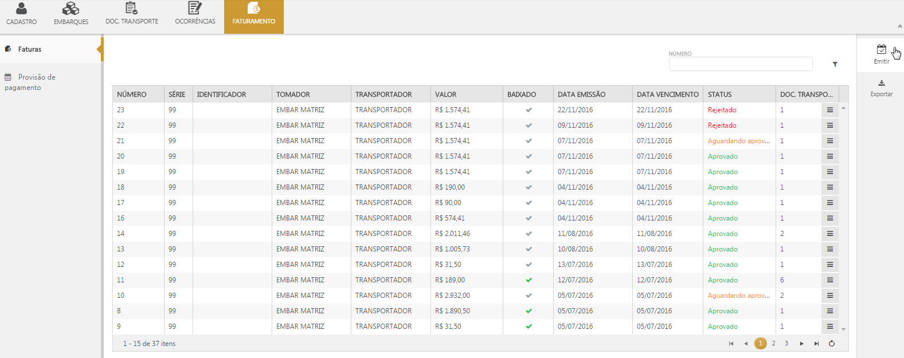
Task: Sort by the Número column header
Action: (138, 95)
